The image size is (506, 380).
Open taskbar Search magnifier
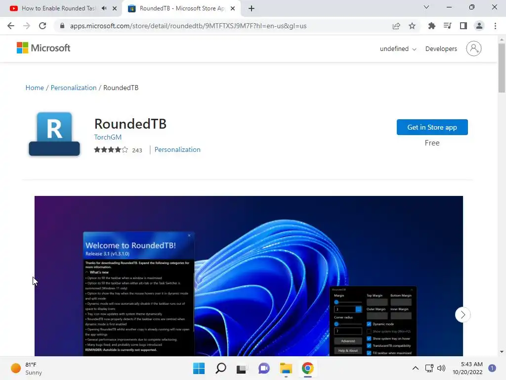[221, 368]
